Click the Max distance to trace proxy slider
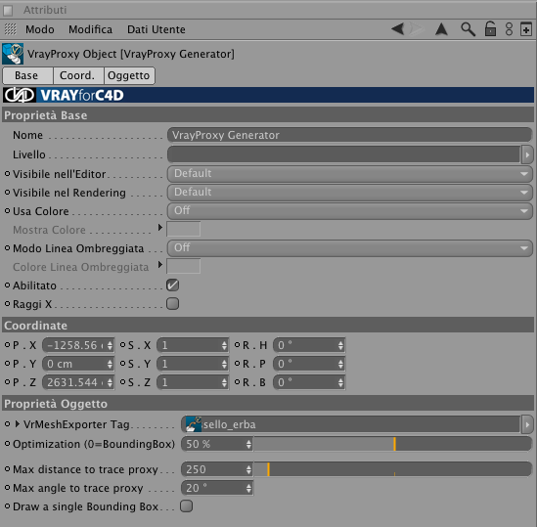 392,469
